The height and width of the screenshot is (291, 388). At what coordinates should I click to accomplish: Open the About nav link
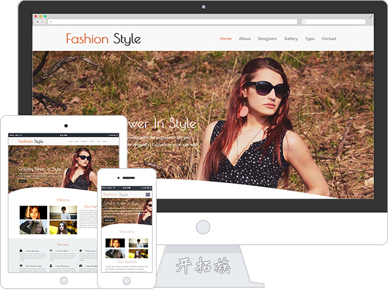[244, 39]
